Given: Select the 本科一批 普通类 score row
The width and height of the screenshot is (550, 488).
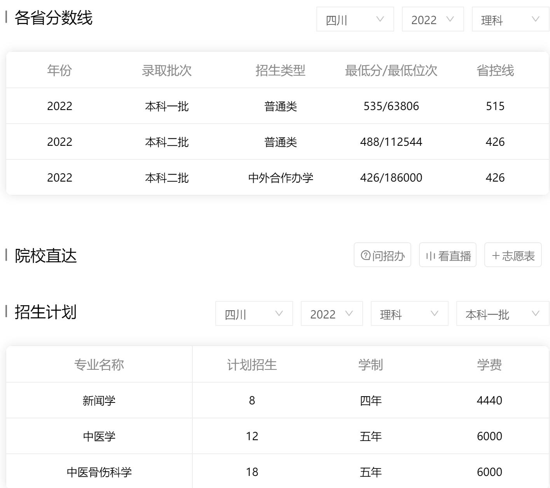Looking at the screenshot, I should pos(272,106).
